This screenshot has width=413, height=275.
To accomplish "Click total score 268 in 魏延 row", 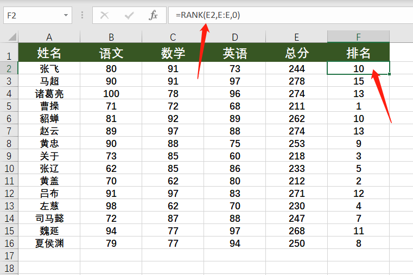I will coord(296,231).
